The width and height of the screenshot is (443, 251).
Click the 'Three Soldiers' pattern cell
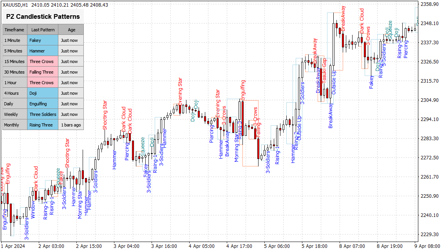[x=43, y=114]
